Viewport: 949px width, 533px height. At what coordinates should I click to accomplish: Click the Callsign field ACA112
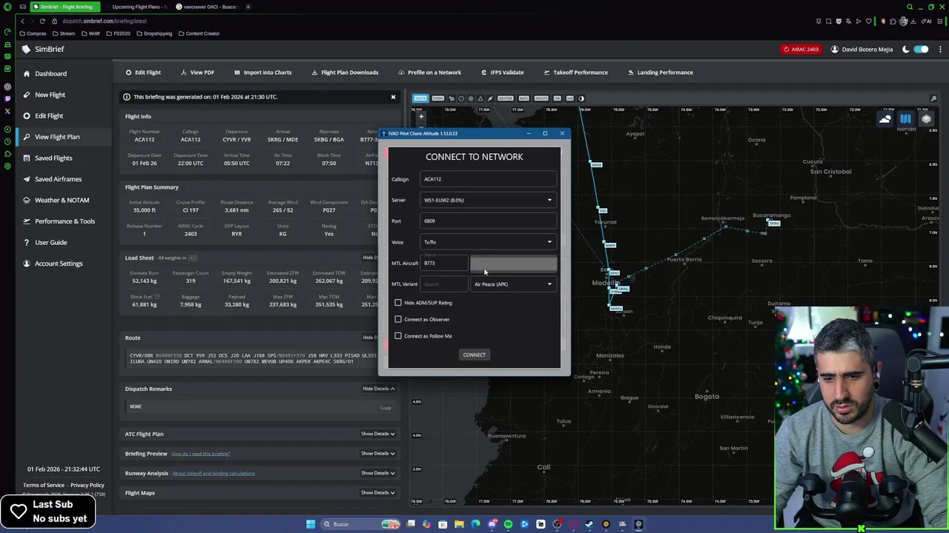488,179
